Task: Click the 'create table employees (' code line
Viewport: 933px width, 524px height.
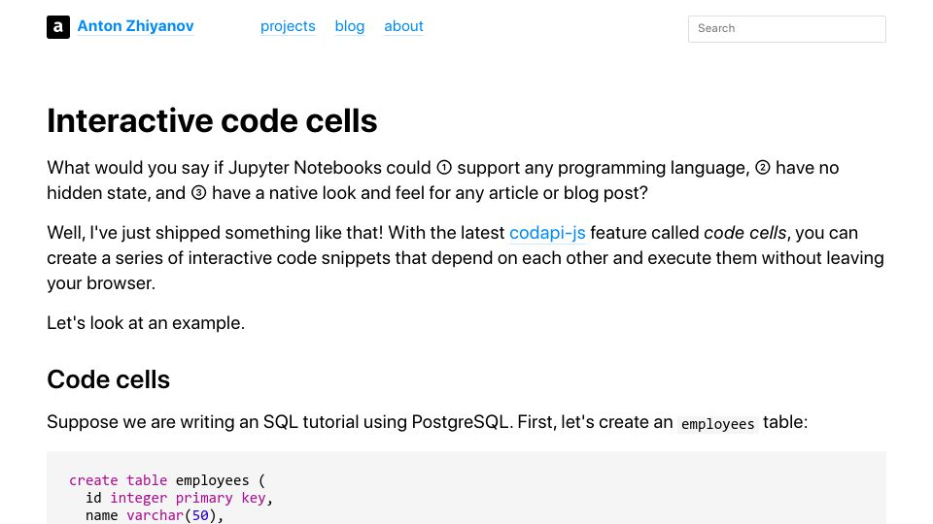Action: [166, 480]
